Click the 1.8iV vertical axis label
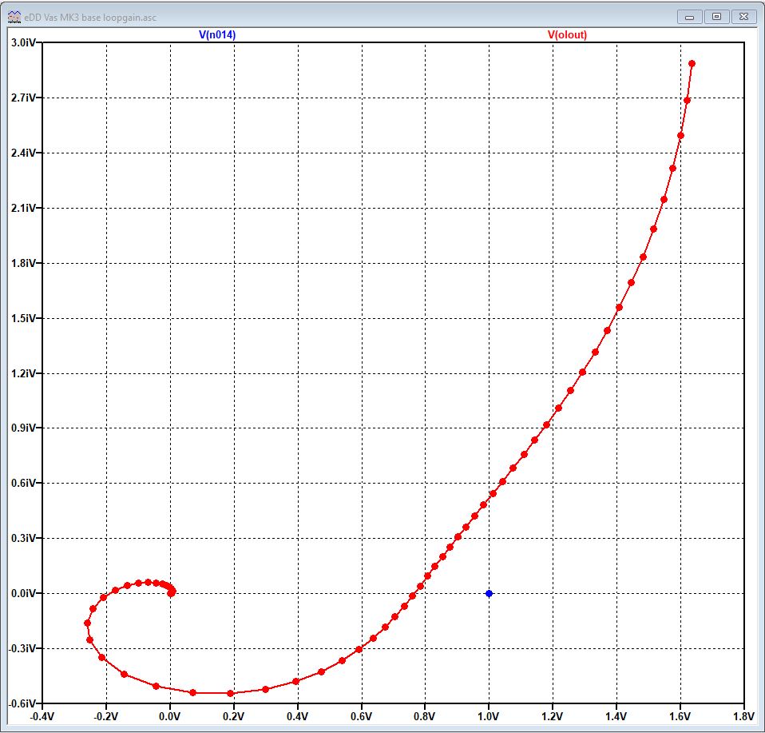Image resolution: width=765 pixels, height=733 pixels. click(23, 263)
